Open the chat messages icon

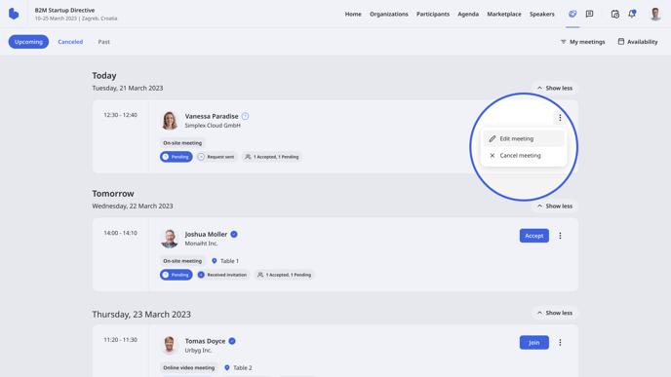tap(589, 14)
